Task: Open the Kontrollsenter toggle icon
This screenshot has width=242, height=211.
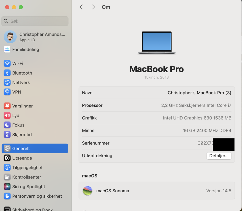Action: tap(7, 177)
